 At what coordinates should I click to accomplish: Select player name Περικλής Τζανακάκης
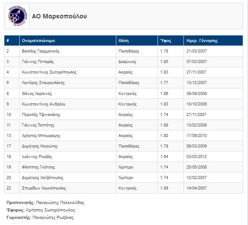click(x=41, y=115)
